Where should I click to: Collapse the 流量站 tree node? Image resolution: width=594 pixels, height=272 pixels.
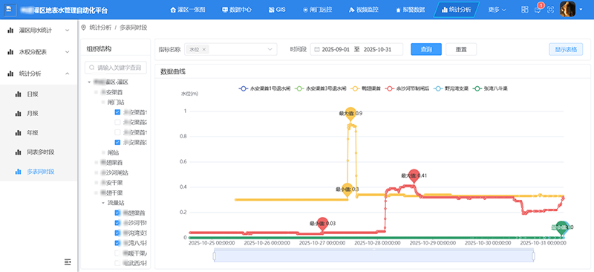[x=102, y=203]
